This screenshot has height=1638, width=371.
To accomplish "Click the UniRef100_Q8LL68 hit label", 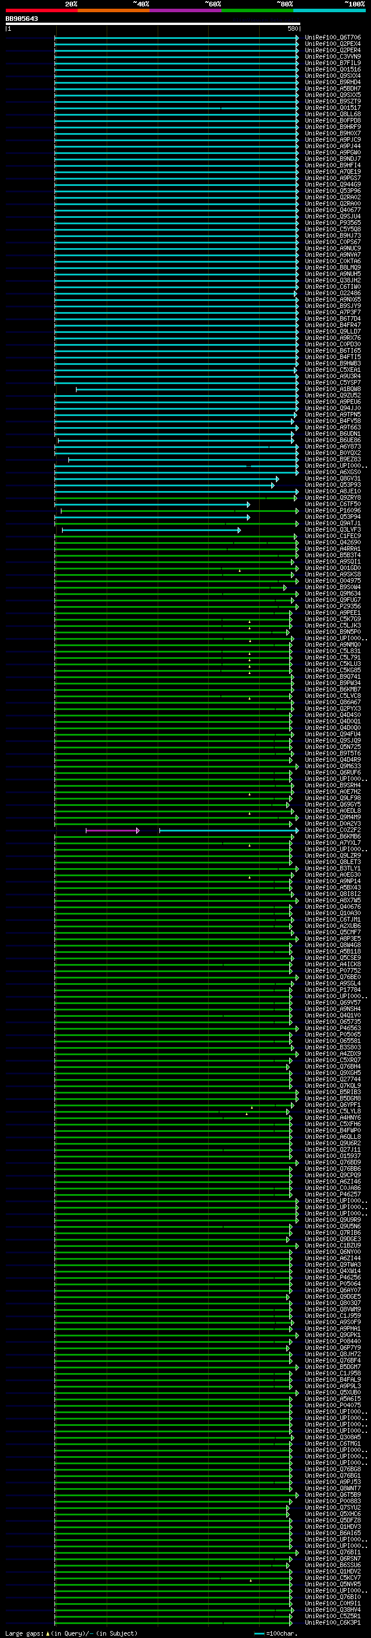I will point(332,114).
